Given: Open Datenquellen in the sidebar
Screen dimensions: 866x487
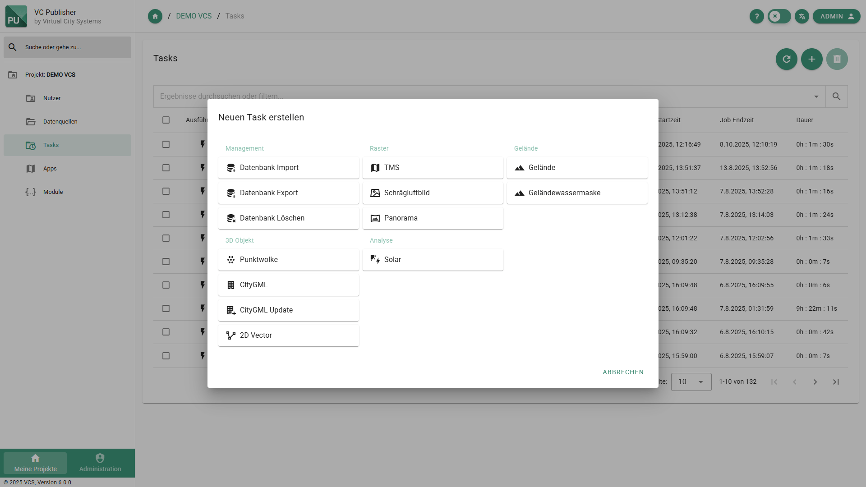Looking at the screenshot, I should (60, 122).
